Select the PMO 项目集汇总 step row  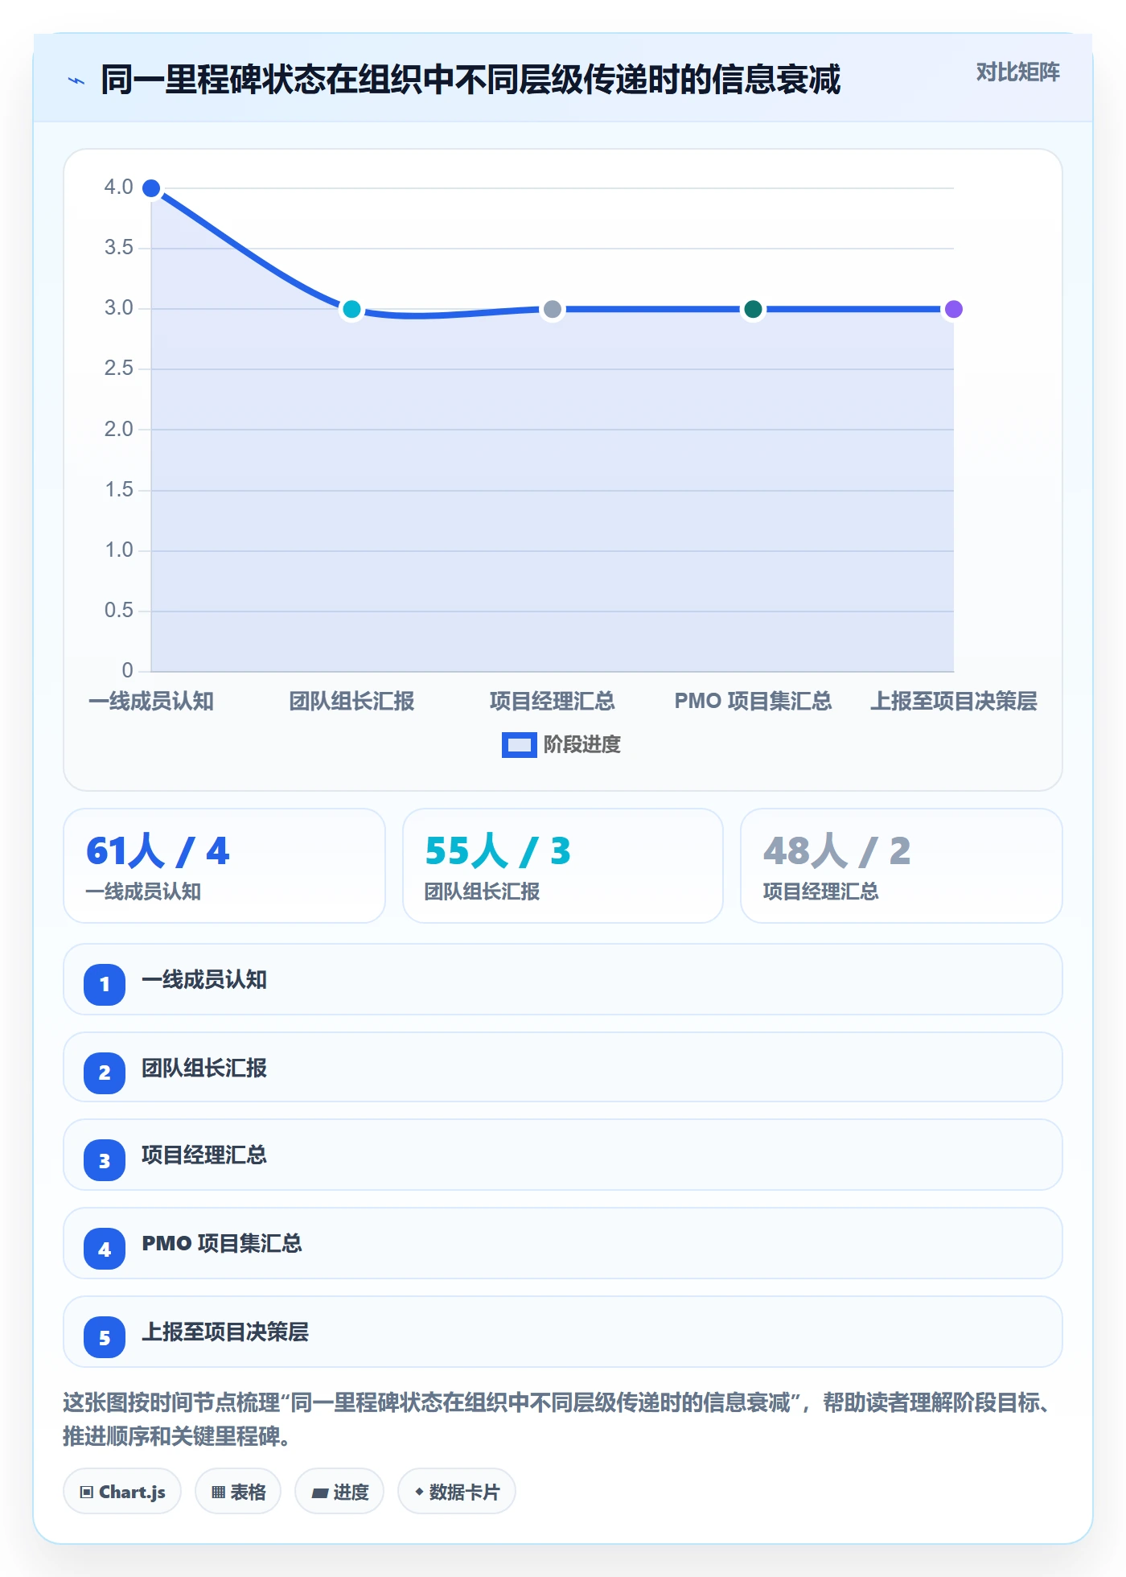click(x=563, y=1244)
